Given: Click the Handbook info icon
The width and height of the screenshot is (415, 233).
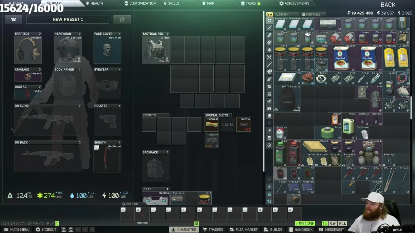Looking at the screenshot, I should pos(291,229).
